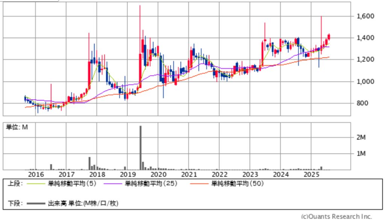Click the 出来高 単位:(M株/口/枚) legend text
This screenshot has width=385, height=222.
pos(83,203)
